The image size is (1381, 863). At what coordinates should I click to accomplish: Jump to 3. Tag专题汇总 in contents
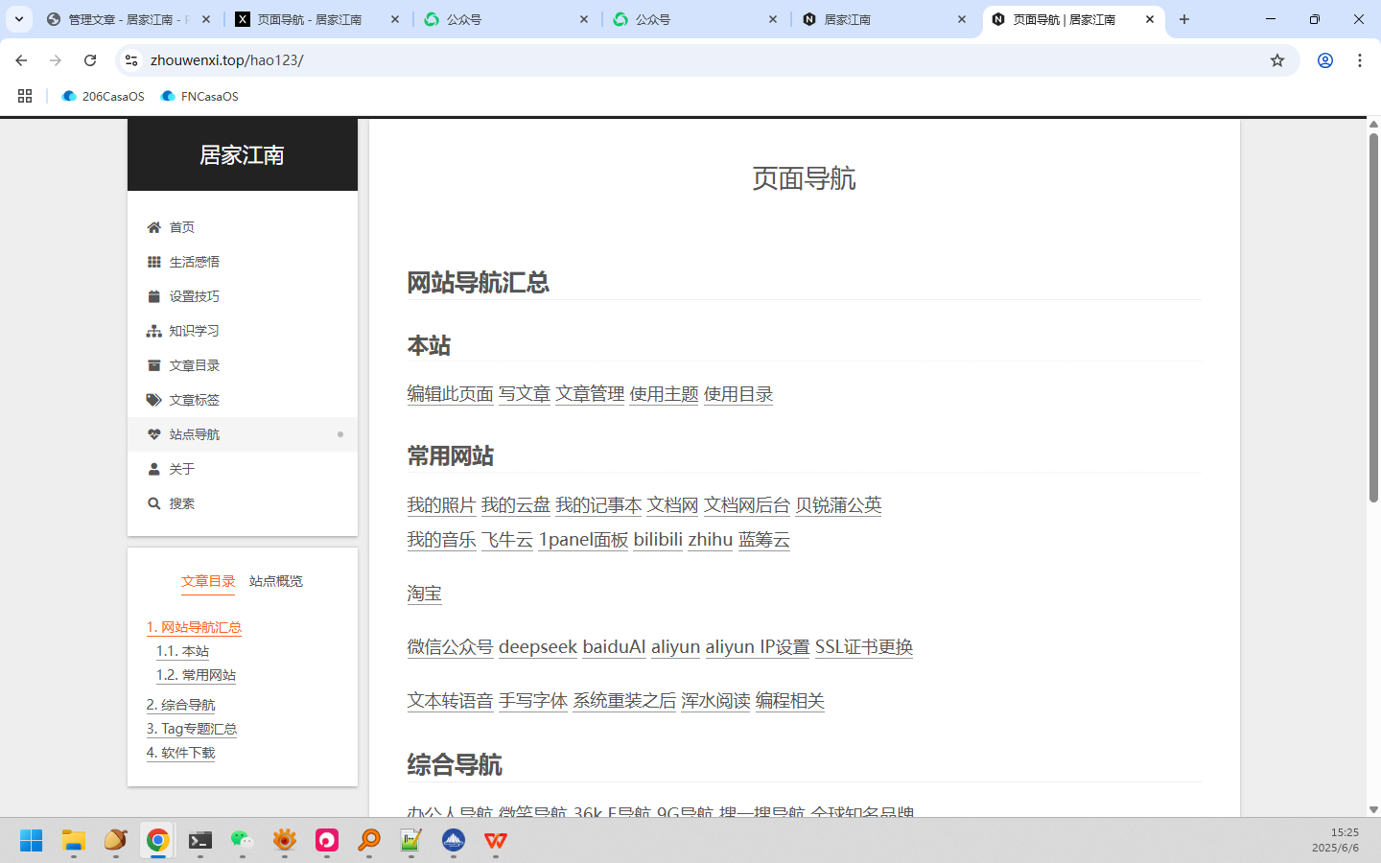(192, 729)
